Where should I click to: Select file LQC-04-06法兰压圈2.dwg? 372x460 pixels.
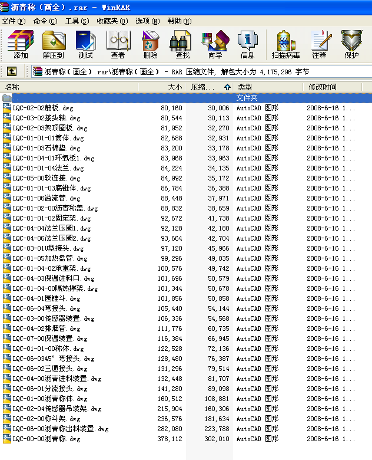click(x=52, y=238)
